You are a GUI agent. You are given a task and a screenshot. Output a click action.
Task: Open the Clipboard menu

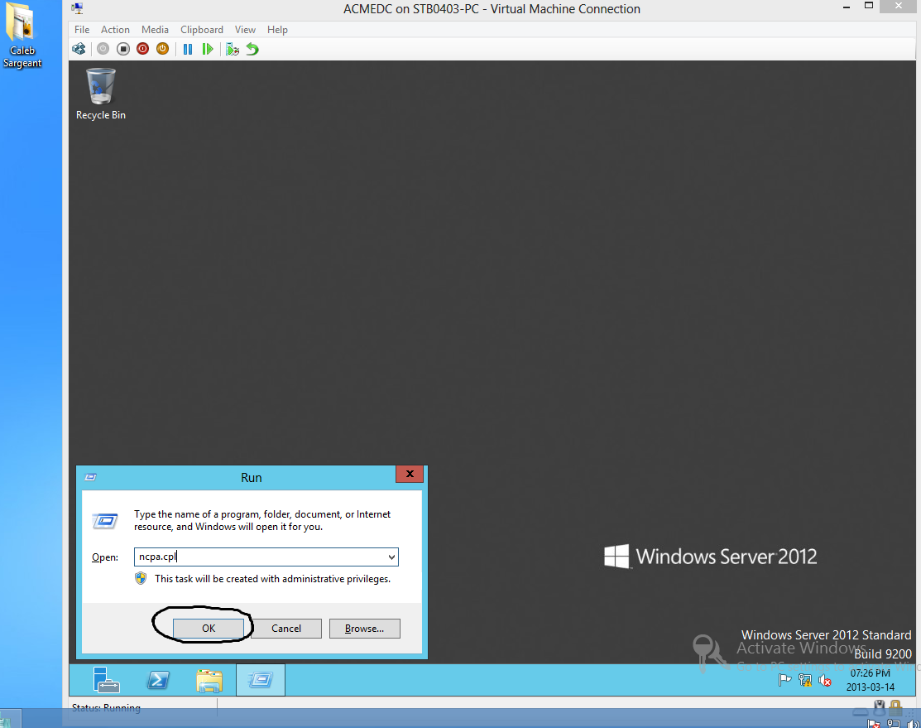pyautogui.click(x=201, y=30)
